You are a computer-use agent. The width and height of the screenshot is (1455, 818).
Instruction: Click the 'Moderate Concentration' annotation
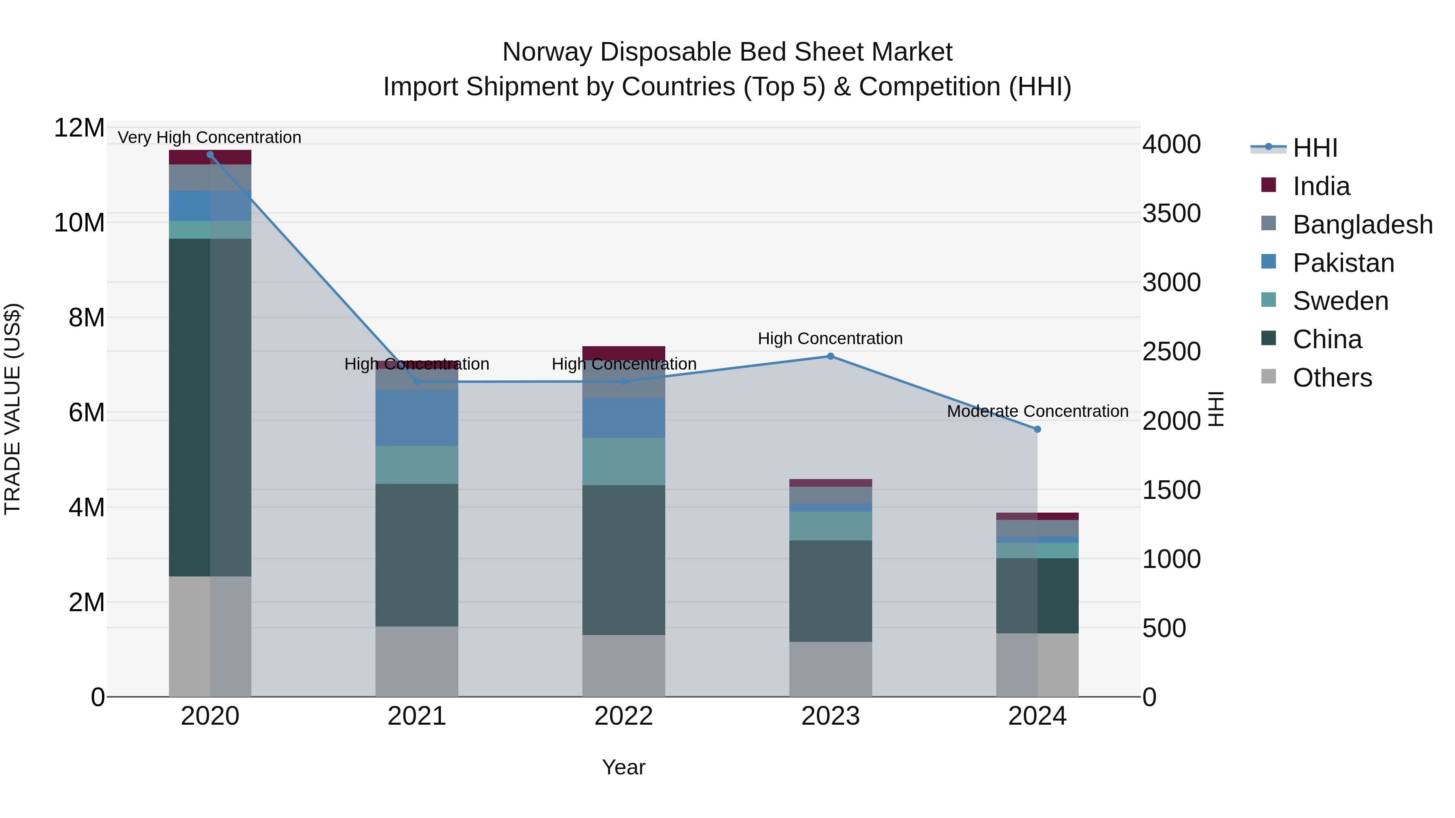(x=1037, y=411)
